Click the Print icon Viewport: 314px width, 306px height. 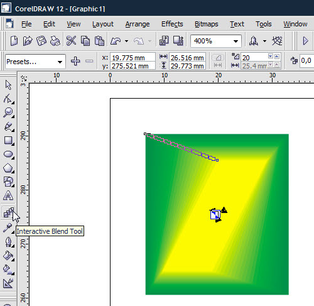(x=55, y=41)
